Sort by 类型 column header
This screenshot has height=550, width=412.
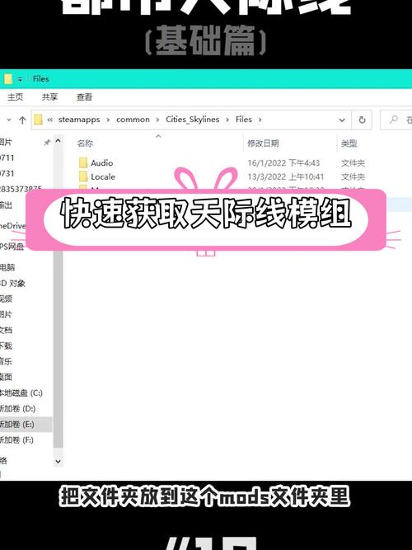coord(349,143)
